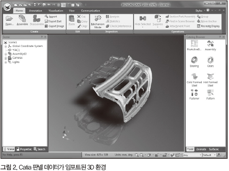Select the Gears catalog icon
This screenshot has height=171, width=229.
click(210, 60)
